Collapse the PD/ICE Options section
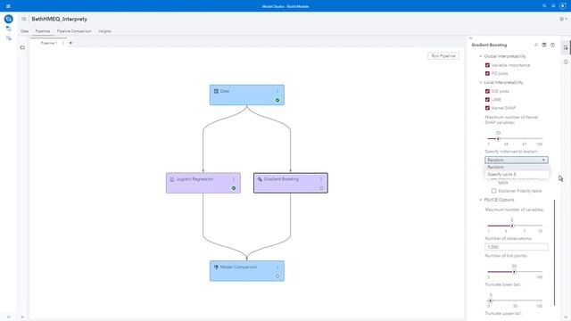Image resolution: width=571 pixels, height=321 pixels. 480,200
